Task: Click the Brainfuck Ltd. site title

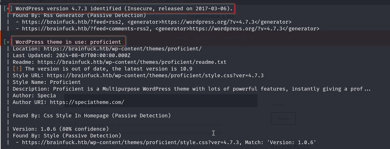Action: click(x=211, y=16)
